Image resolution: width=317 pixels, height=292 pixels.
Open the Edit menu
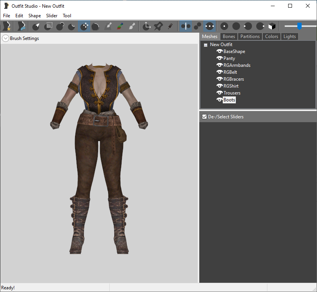click(x=19, y=16)
